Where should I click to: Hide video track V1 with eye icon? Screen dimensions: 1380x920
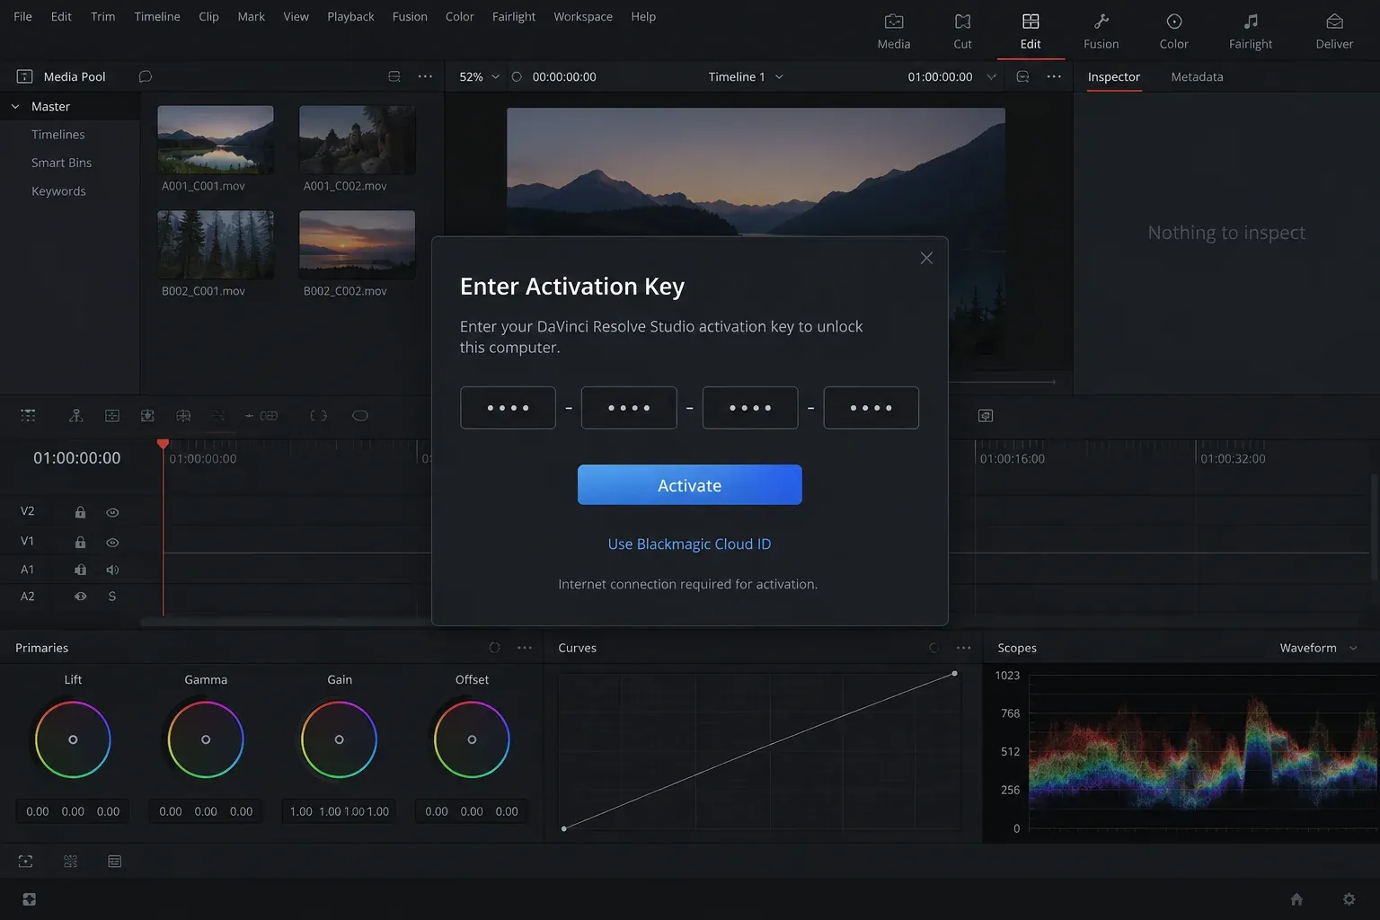(112, 542)
